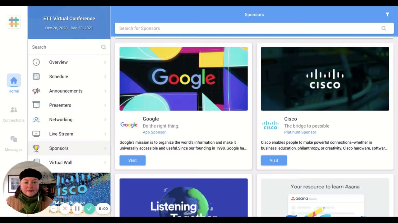
Task: Click the Presenters board icon
Action: coord(36,105)
